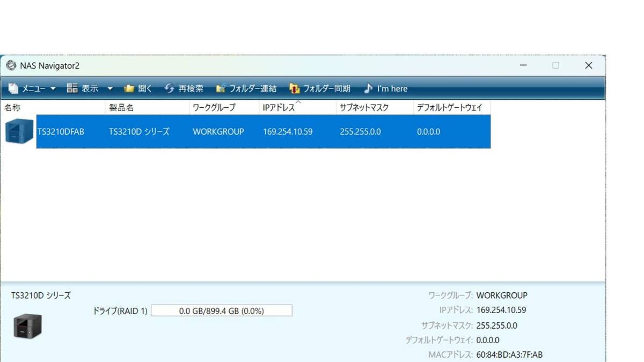Expand the メニュー dropdown arrow
Screen dimensions: 644x362
coord(53,88)
